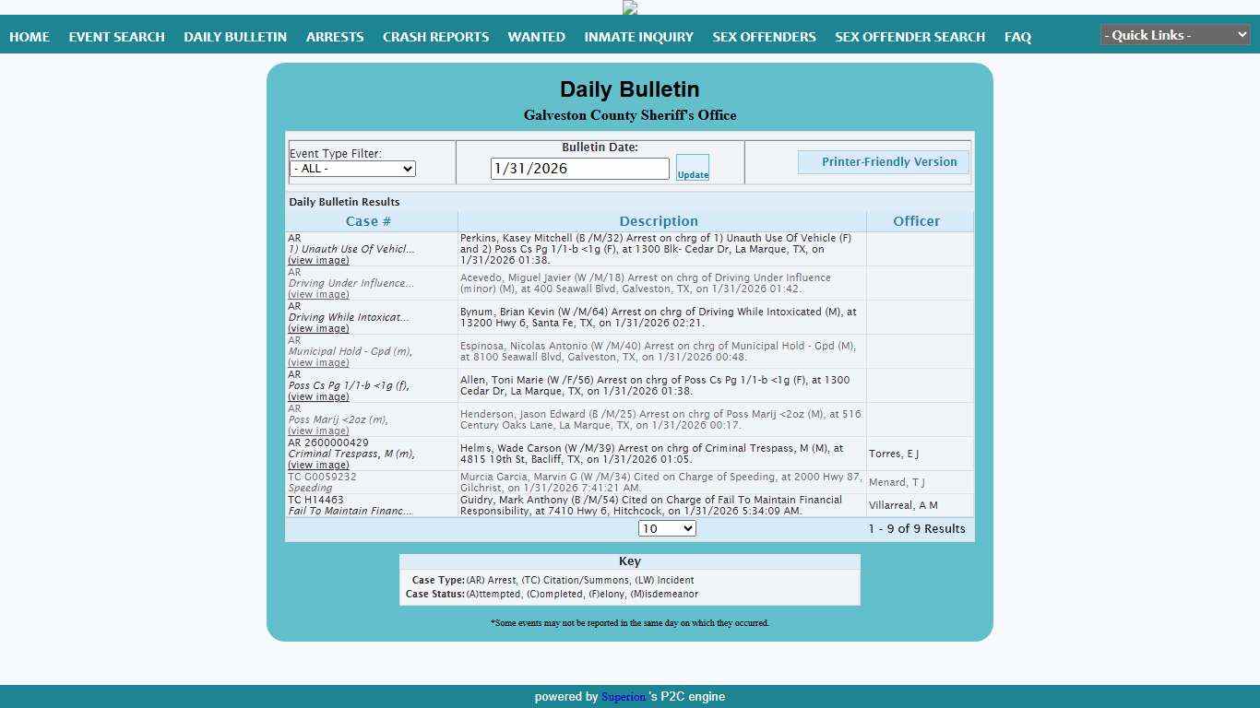View image for Criminal Trespass arrest
The image size is (1260, 708).
click(318, 466)
